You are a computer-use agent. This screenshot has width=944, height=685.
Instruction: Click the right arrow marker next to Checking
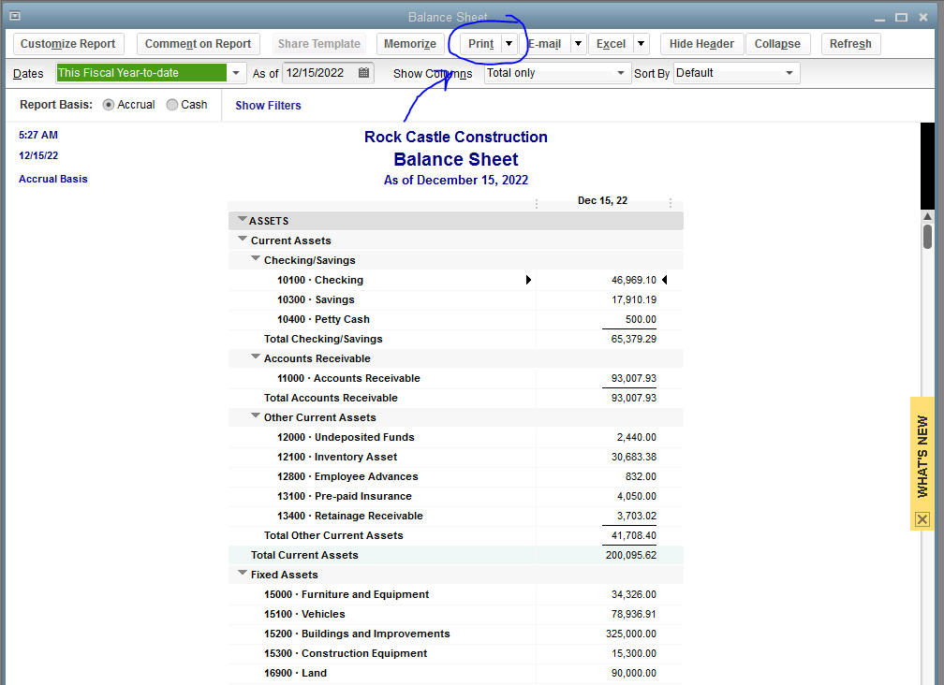528,280
